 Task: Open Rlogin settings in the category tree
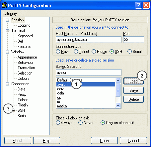(x=23, y=105)
